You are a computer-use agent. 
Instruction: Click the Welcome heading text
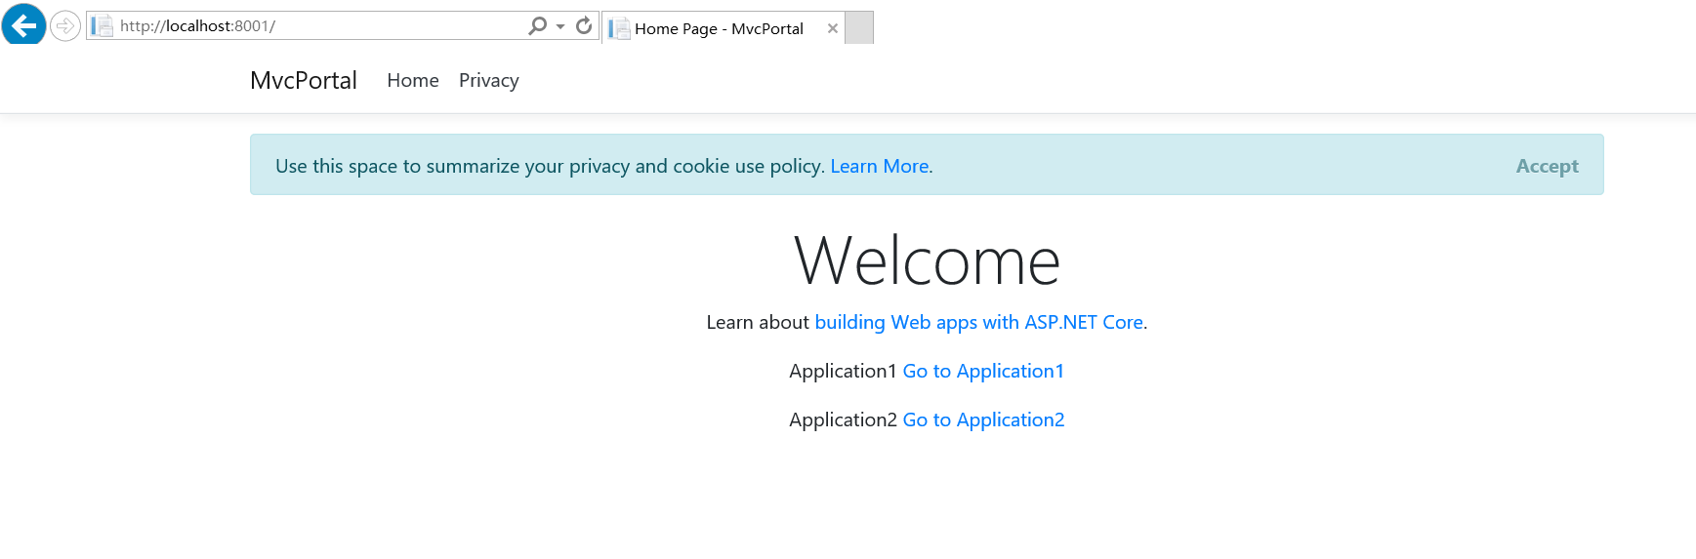tap(927, 261)
